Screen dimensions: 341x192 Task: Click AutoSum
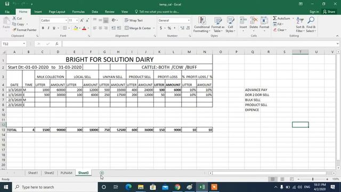(x=282, y=18)
